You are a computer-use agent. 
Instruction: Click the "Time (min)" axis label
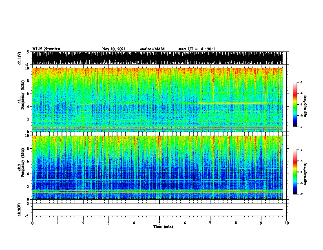point(163,227)
